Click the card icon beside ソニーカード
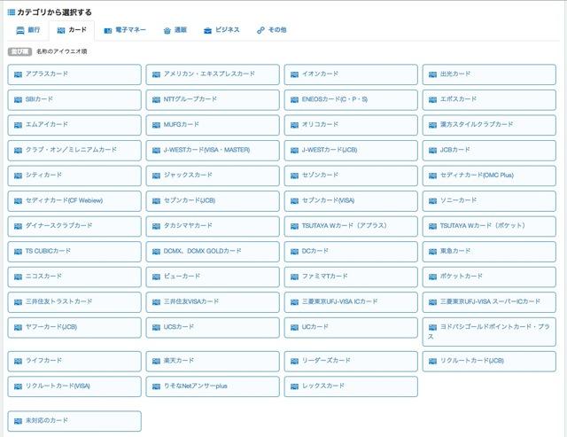 click(x=433, y=200)
